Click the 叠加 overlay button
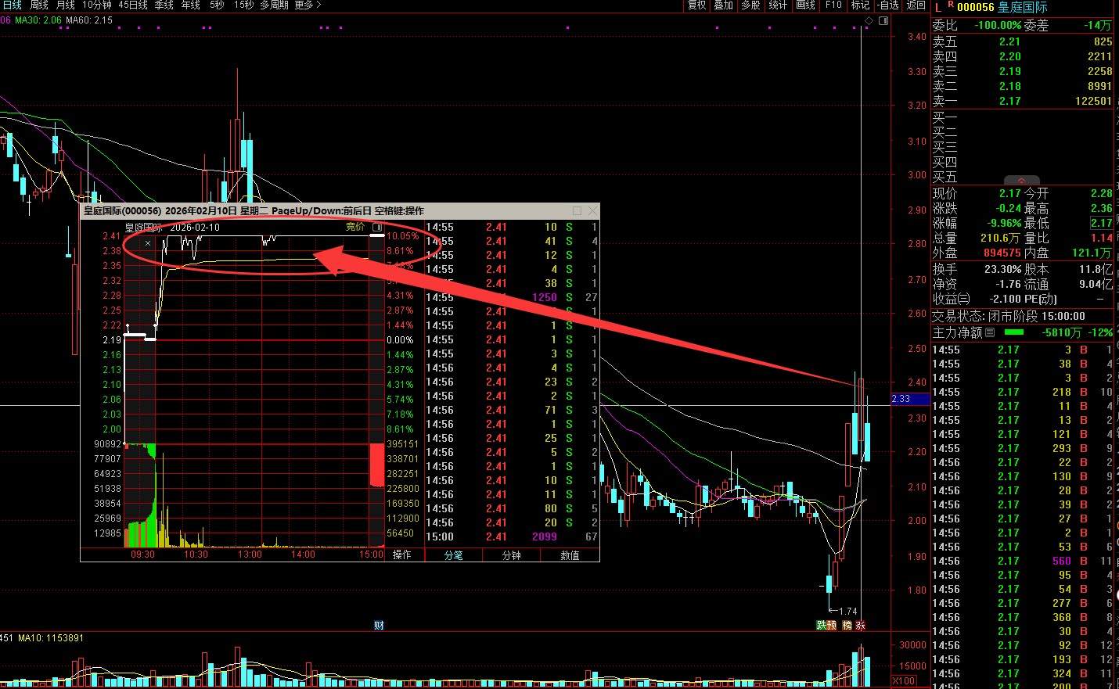 tap(723, 5)
